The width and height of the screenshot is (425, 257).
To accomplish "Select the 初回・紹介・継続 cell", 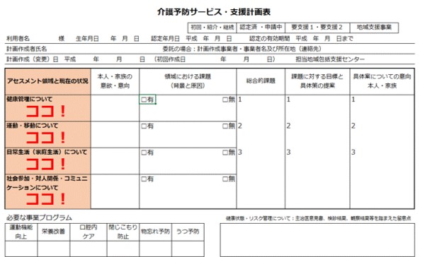I will tap(212, 28).
